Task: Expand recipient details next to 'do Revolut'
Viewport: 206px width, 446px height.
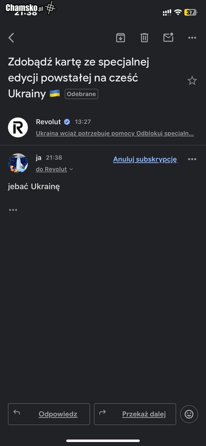Action: coord(71,169)
